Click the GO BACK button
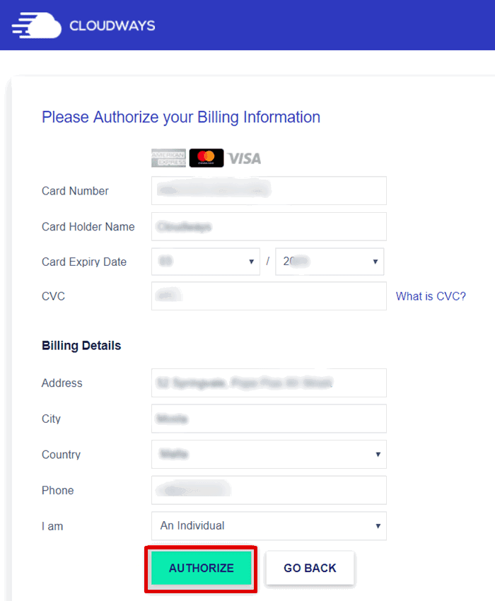The width and height of the screenshot is (495, 601). click(310, 568)
